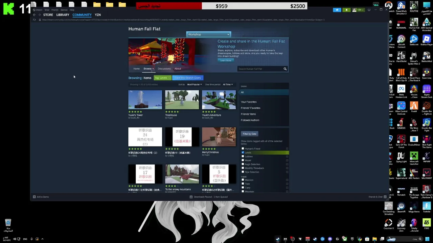Go to workshop Home tab
Viewport: 433px width, 243px height.
click(x=136, y=69)
